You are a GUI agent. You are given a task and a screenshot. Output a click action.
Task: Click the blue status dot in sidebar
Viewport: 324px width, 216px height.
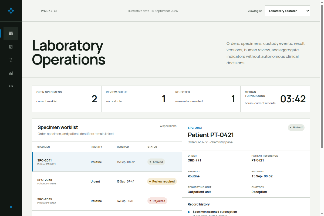11,207
